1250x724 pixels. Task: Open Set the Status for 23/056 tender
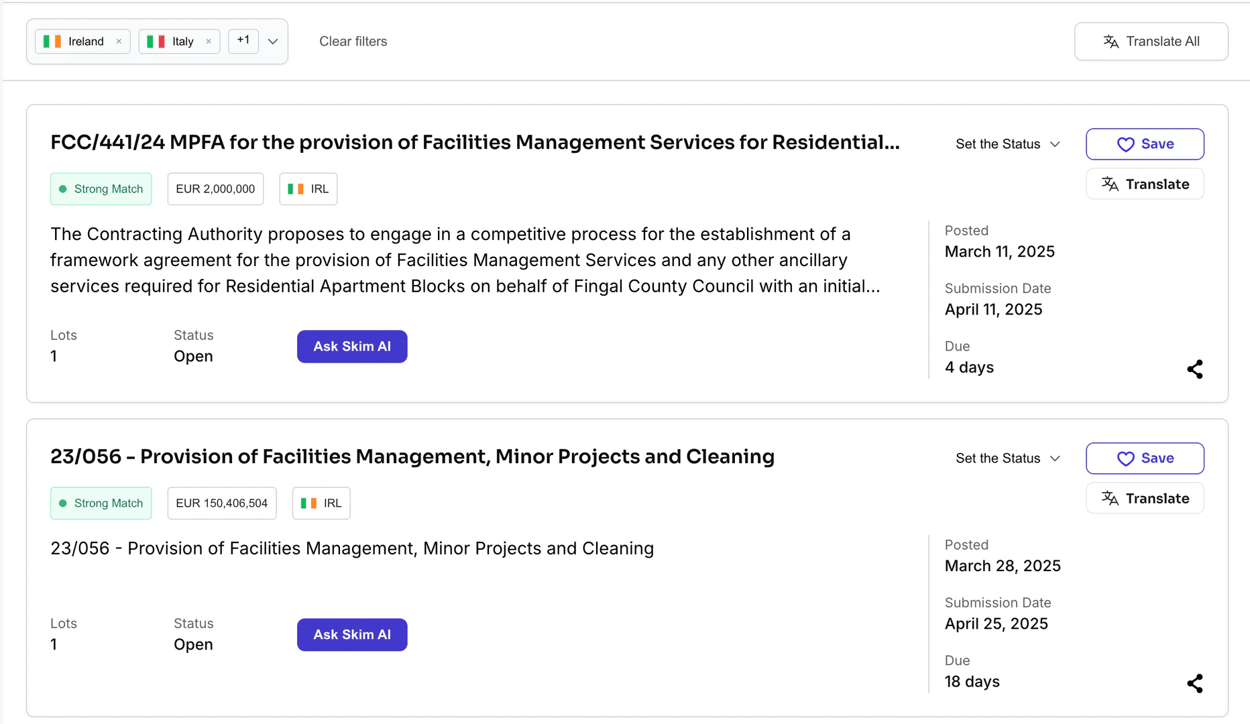click(1007, 459)
